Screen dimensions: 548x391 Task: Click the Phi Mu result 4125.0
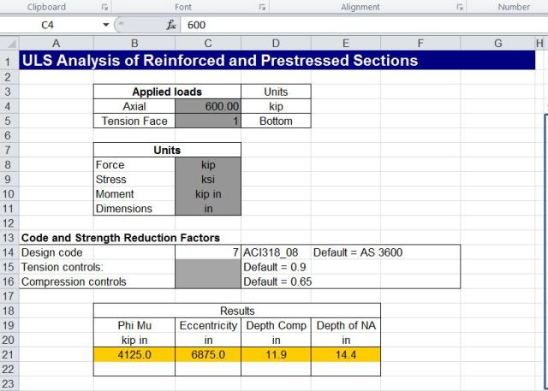[x=134, y=354]
